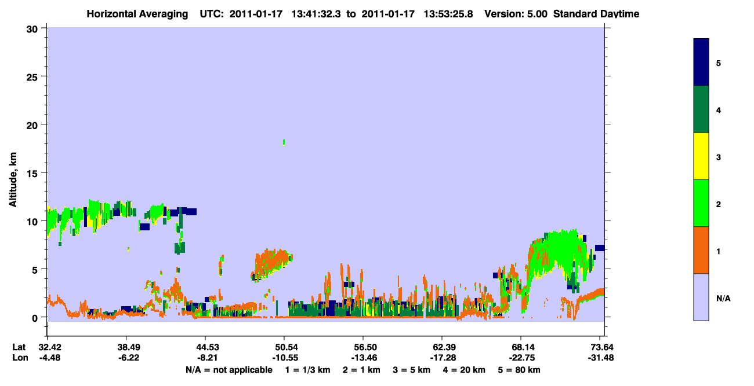Click the y-axis tick label 15
This screenshot has height=386, width=754.
click(x=34, y=172)
